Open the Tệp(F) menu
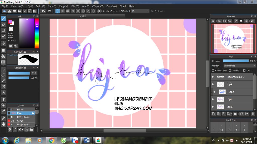This screenshot has width=257, height=144. coord(5,6)
